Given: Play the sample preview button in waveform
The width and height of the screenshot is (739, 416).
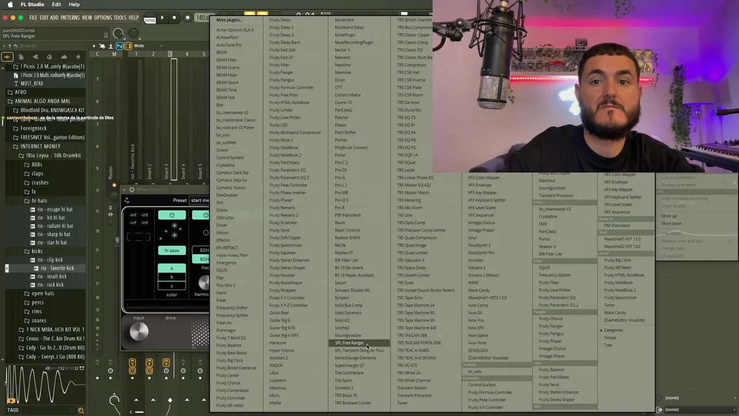Looking at the screenshot, I should pyautogui.click(x=10, y=400).
